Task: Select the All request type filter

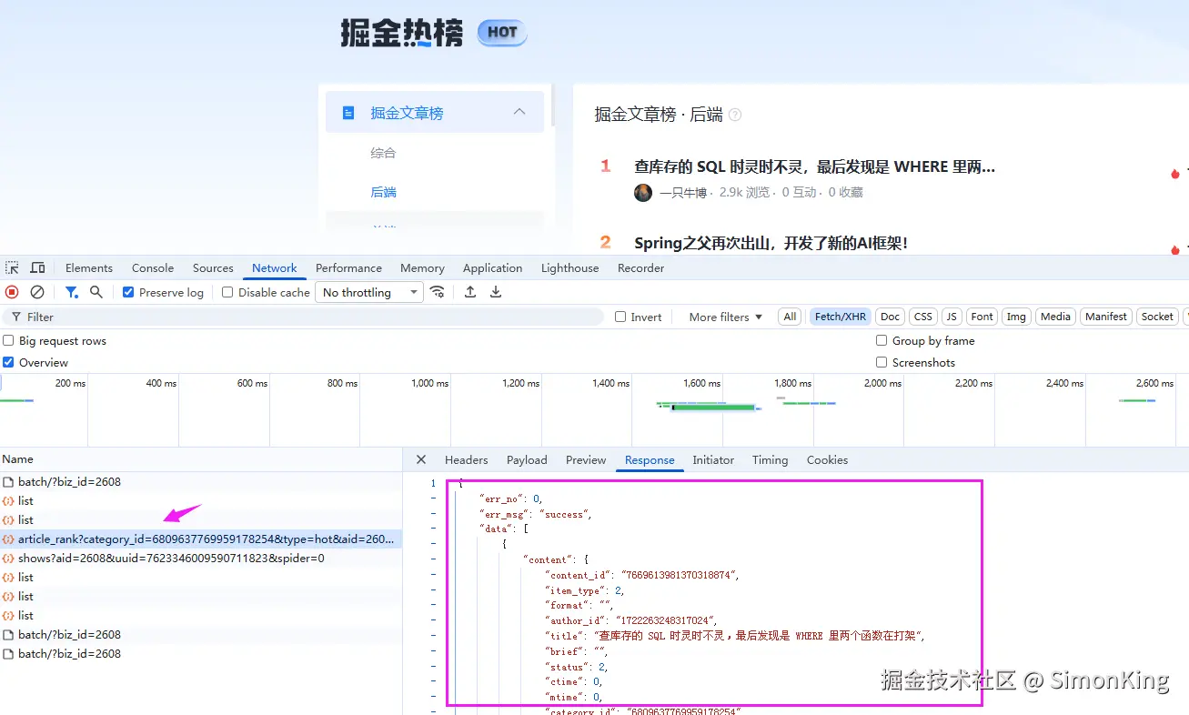Action: pos(790,317)
